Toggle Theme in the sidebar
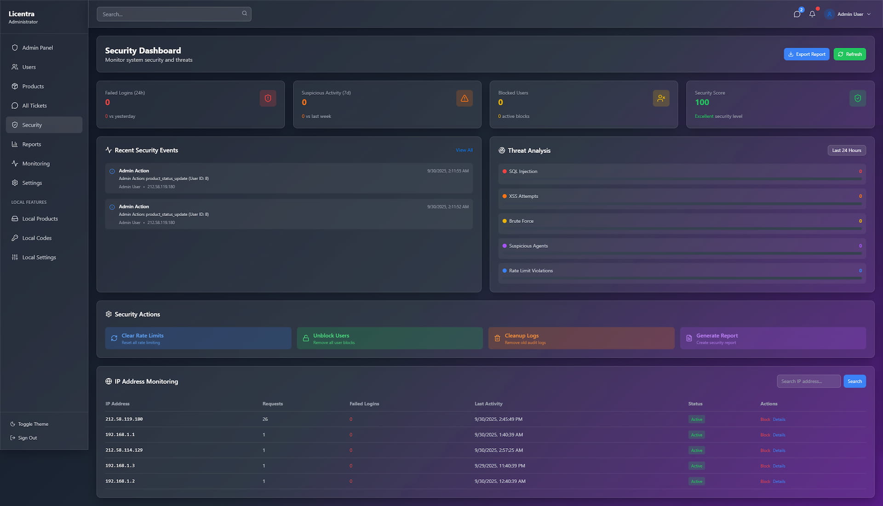The image size is (883, 506). click(x=33, y=424)
